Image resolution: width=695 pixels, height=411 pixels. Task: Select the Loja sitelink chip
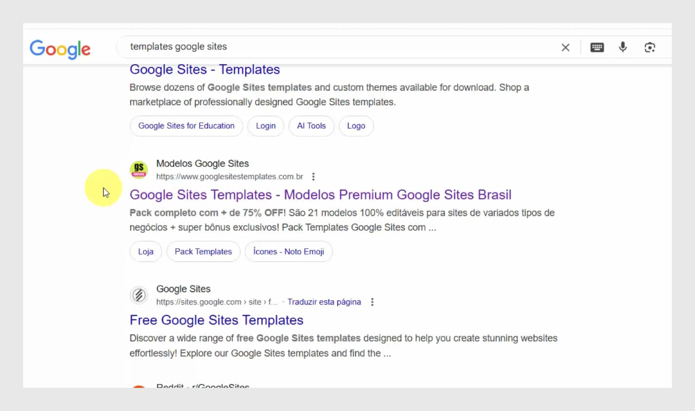(x=145, y=251)
